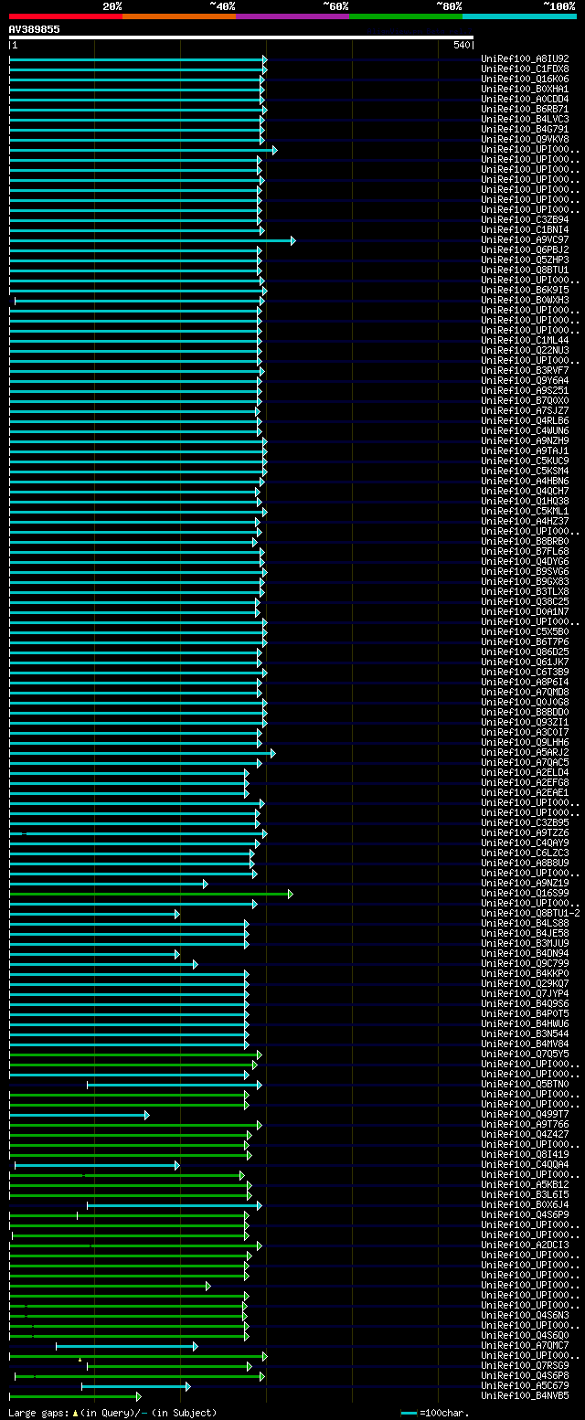Select the label UniRef100_C5KUC9
The width and height of the screenshot is (585, 1420).
pyautogui.click(x=525, y=461)
